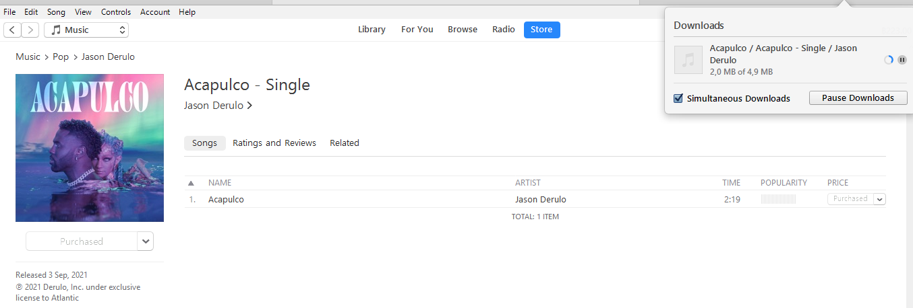Open dropdown beside song row Purchased price

(x=879, y=199)
